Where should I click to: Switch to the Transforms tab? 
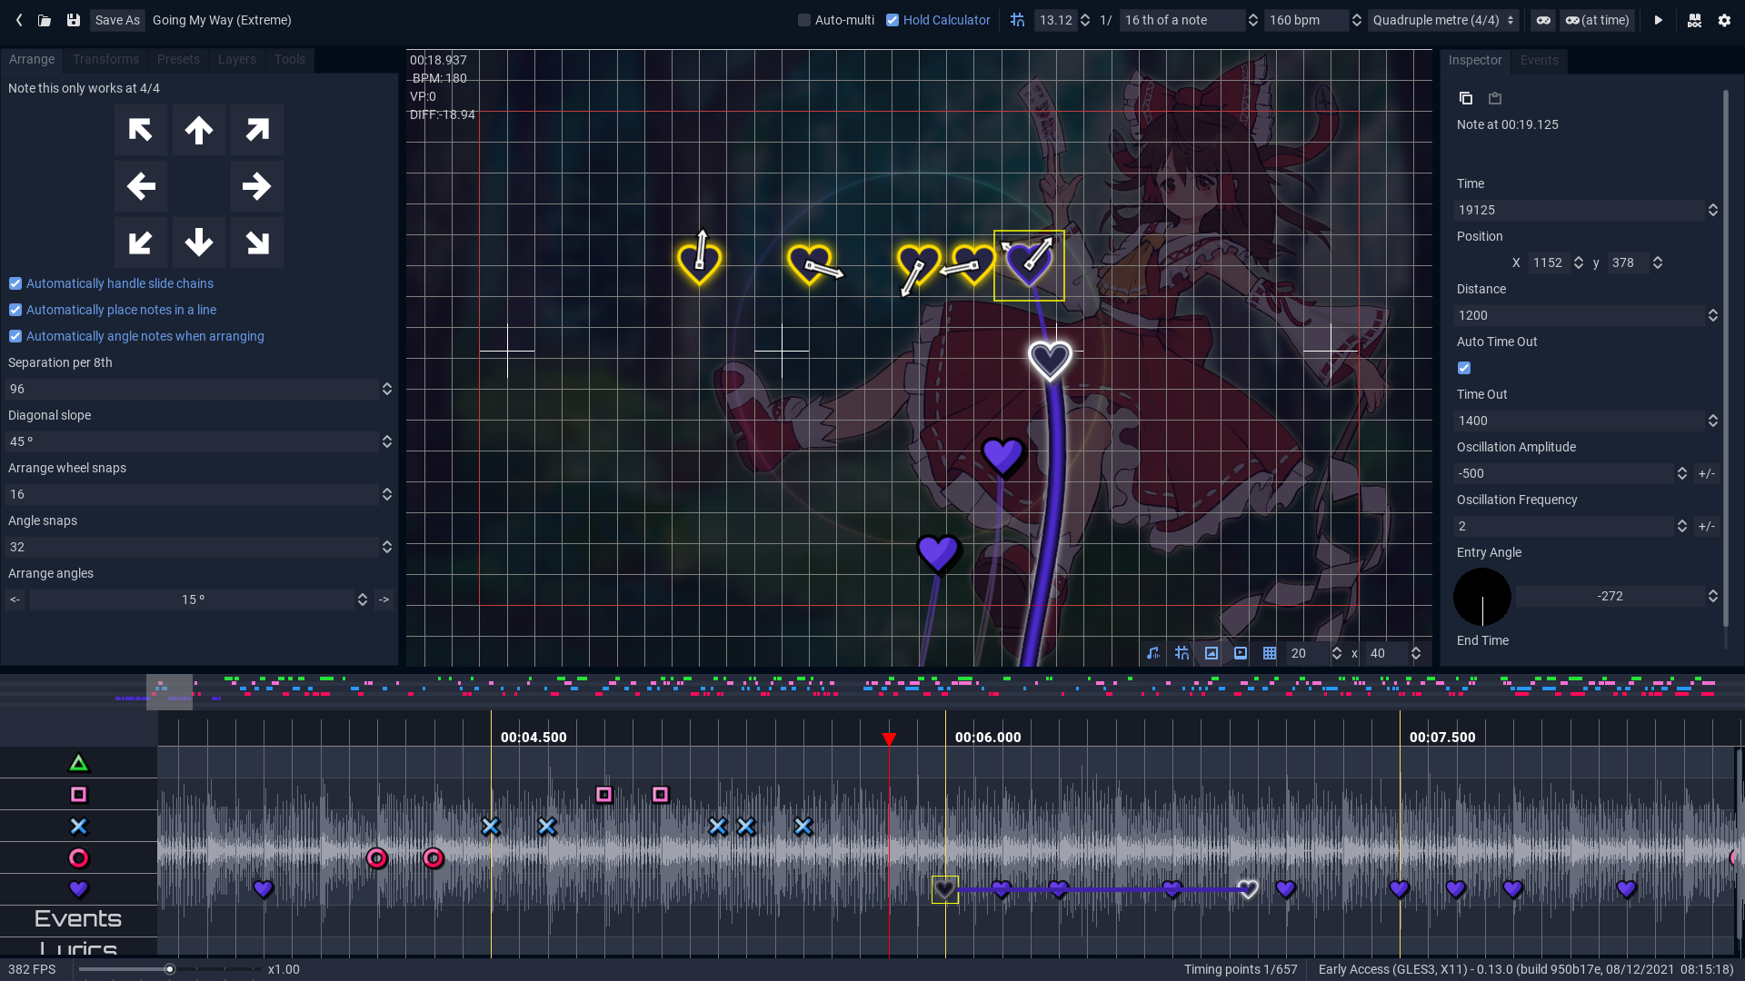105,59
